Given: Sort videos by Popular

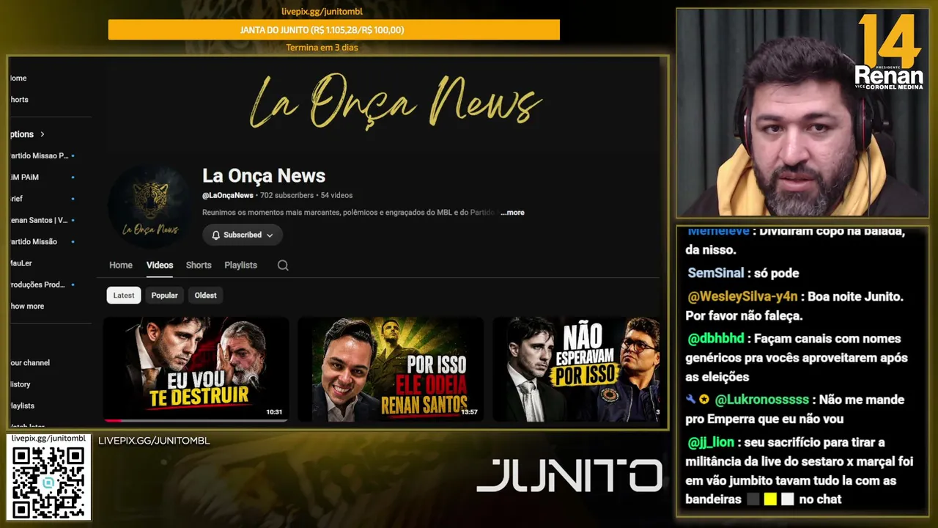Looking at the screenshot, I should (x=164, y=296).
